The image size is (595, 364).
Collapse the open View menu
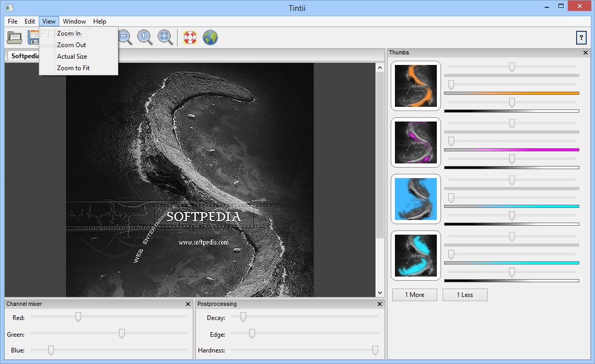49,21
